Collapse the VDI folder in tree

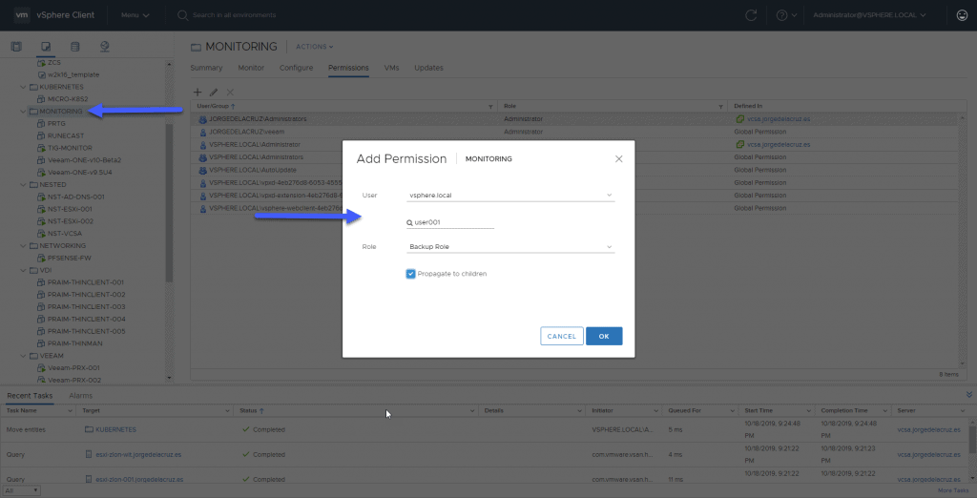point(24,271)
